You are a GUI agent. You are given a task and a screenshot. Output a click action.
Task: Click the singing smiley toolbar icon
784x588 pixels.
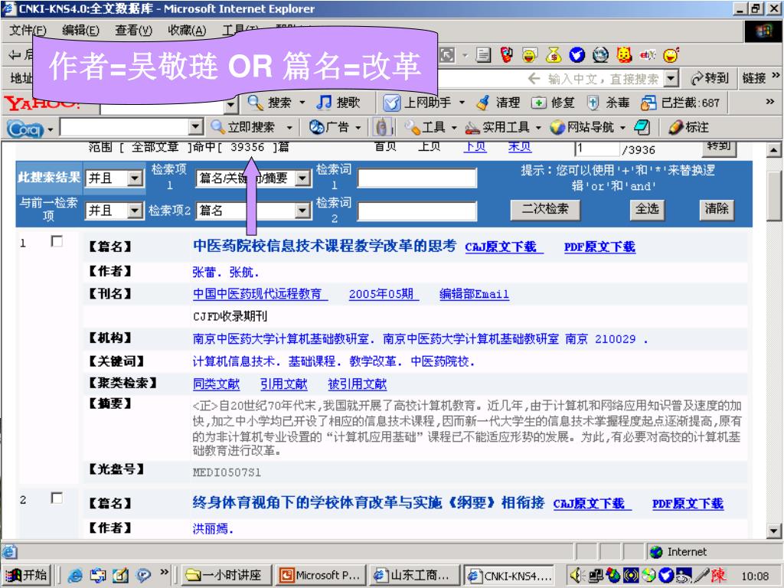[671, 54]
